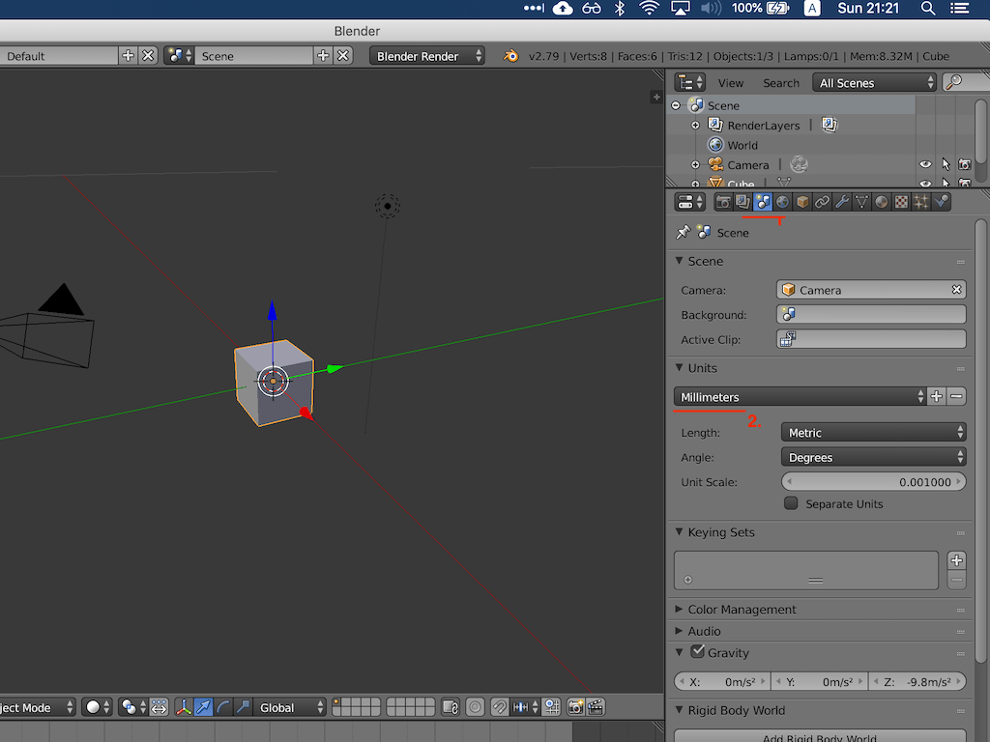Open the Constraints properties tab (chain icon)
The height and width of the screenshot is (742, 990).
coord(822,202)
